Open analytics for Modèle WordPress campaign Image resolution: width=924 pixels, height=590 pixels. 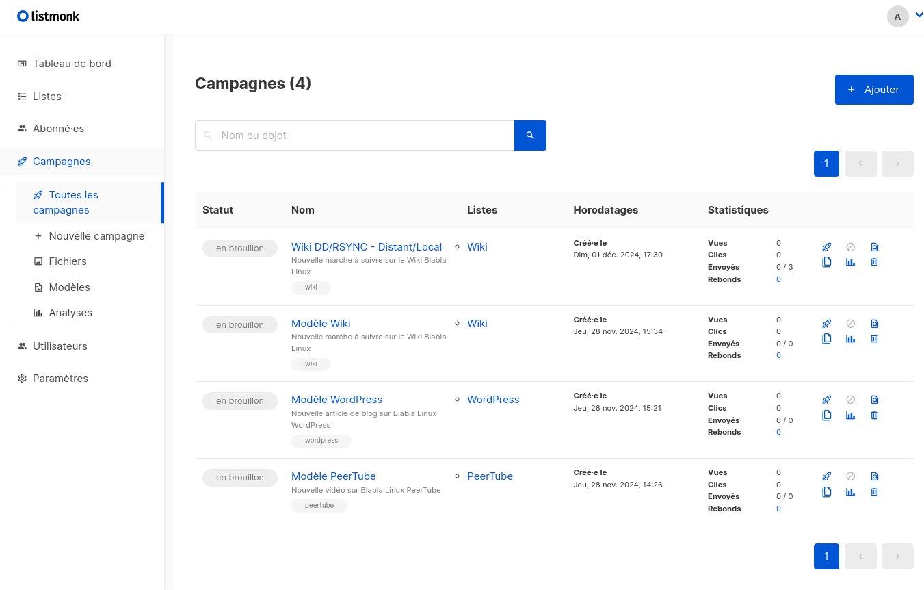point(850,415)
